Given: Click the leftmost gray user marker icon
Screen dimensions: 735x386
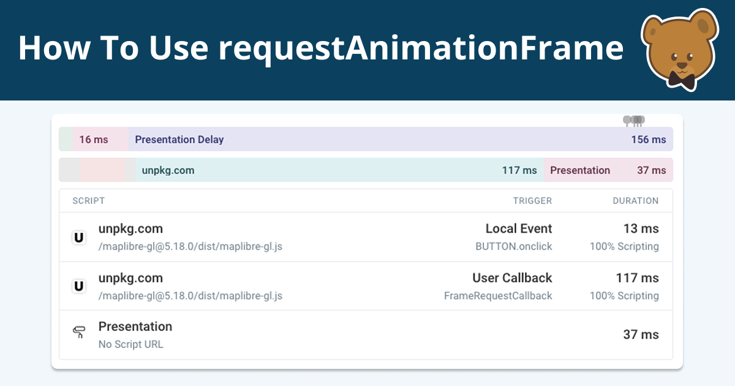Looking at the screenshot, I should pyautogui.click(x=627, y=121).
